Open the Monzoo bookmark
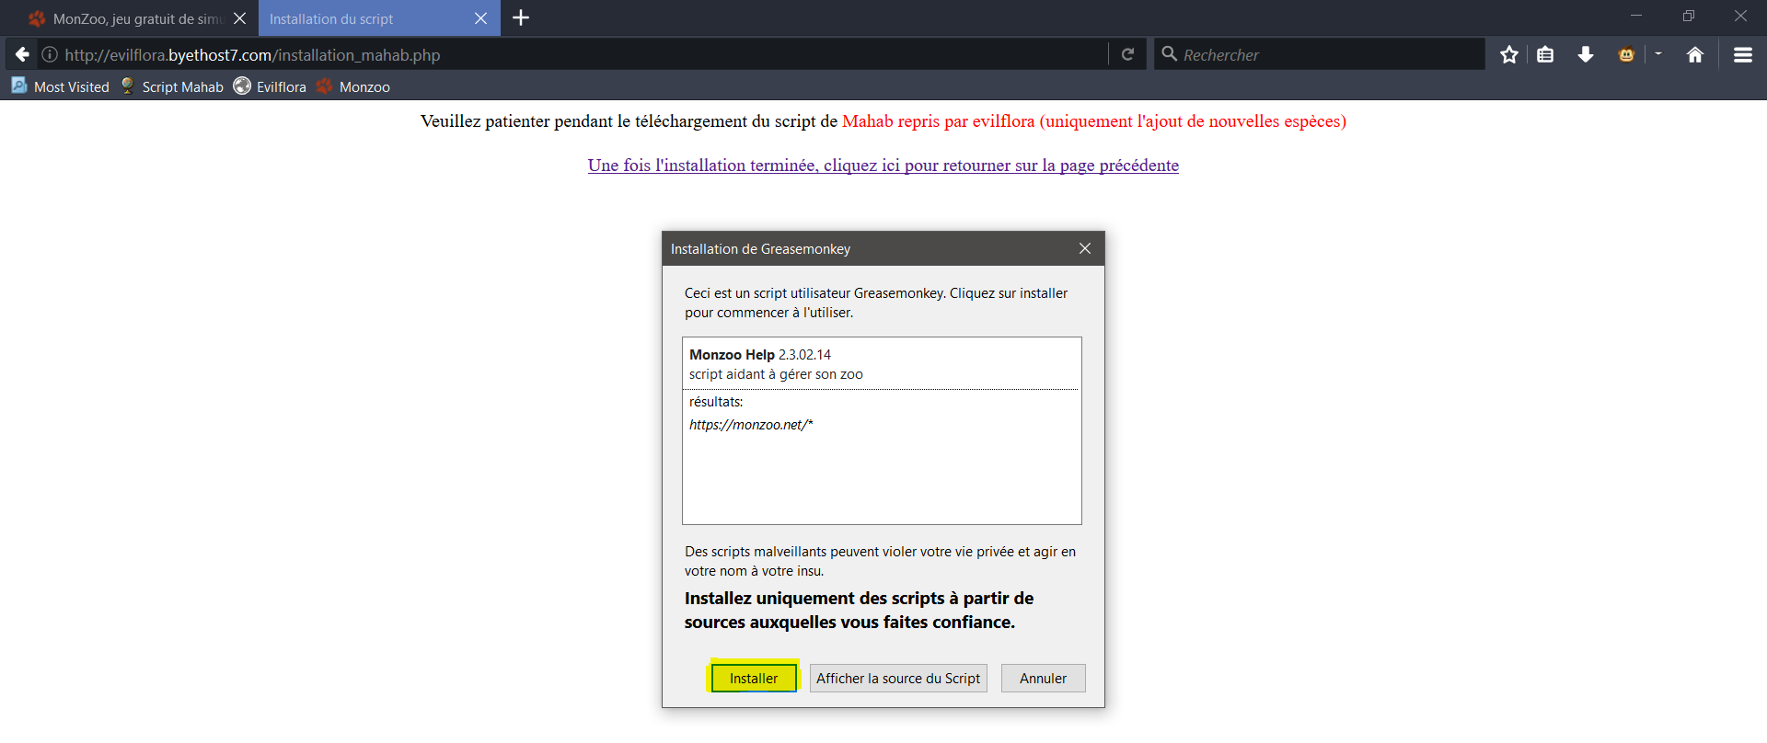The image size is (1767, 743). 352,86
